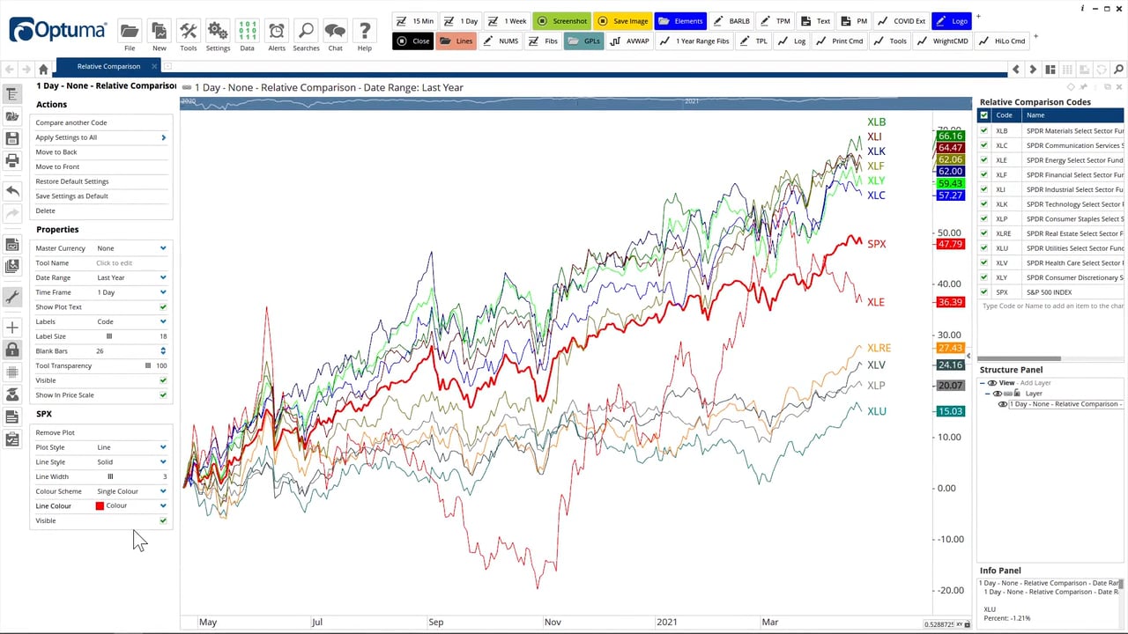Uncheck the SPX code checkbox
1128x634 pixels.
click(984, 292)
